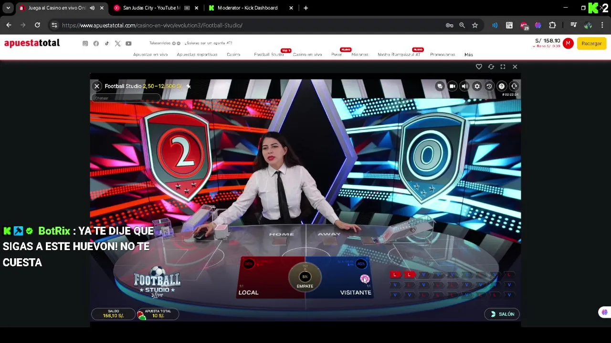
Task: Click the Saldo 158,10 S/. display
Action: tap(113, 313)
